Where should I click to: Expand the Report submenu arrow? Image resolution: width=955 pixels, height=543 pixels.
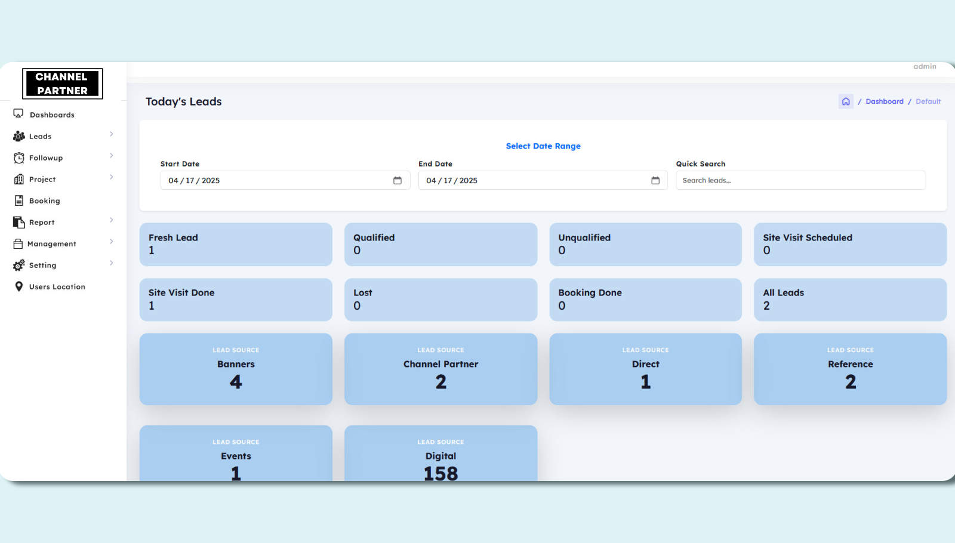112,220
